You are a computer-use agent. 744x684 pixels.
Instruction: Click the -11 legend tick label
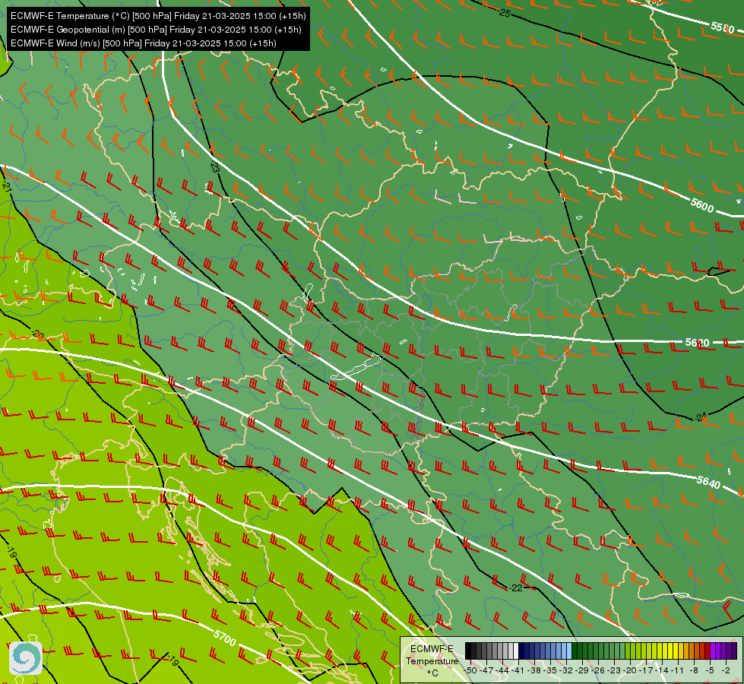(x=677, y=670)
